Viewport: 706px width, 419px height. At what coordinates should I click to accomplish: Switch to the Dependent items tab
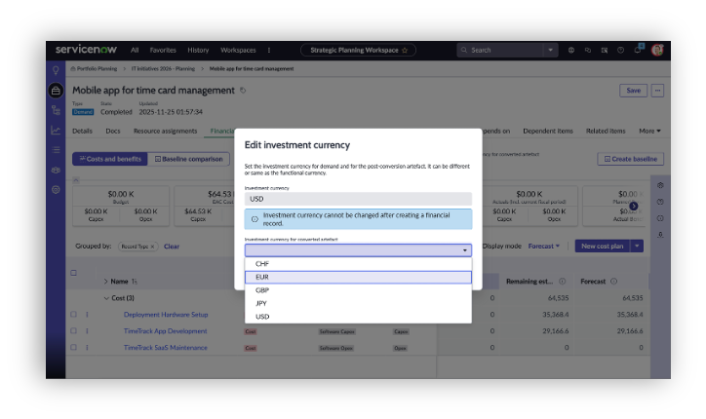[548, 131]
